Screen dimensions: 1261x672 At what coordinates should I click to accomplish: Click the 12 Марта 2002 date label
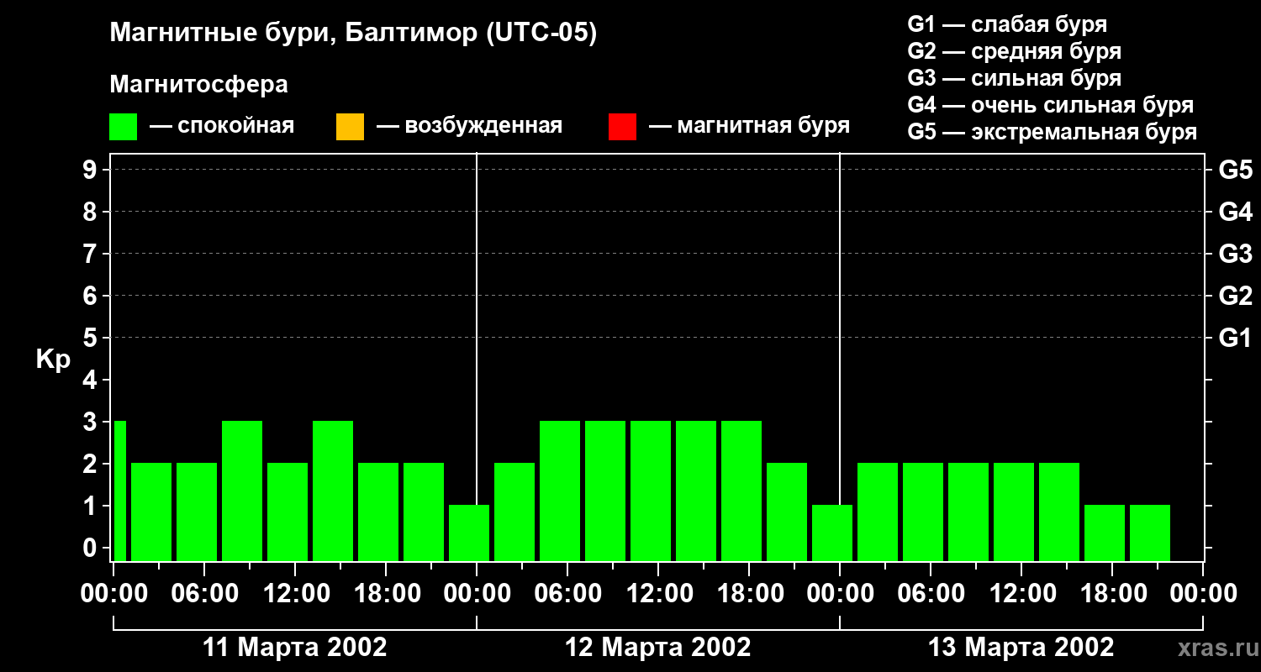point(658,648)
